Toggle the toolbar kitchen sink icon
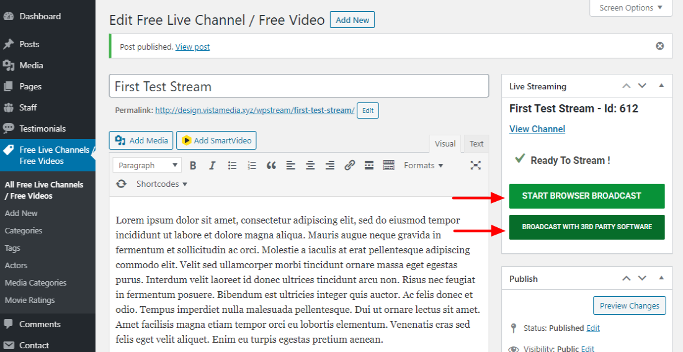 389,165
